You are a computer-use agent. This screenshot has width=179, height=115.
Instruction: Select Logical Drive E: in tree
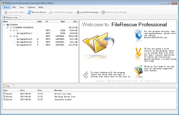point(26,42)
